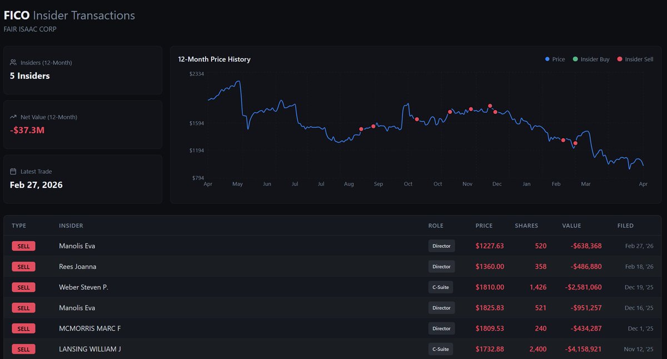The image size is (667, 359).
Task: Click the 5 Insiders count
Action: tap(30, 76)
